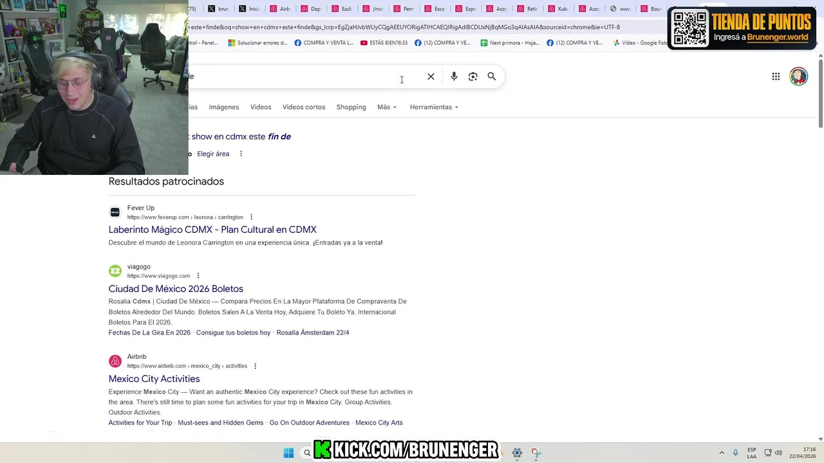Click the 'Resultados patrocinados' heading text
Image resolution: width=824 pixels, height=463 pixels.
click(166, 181)
